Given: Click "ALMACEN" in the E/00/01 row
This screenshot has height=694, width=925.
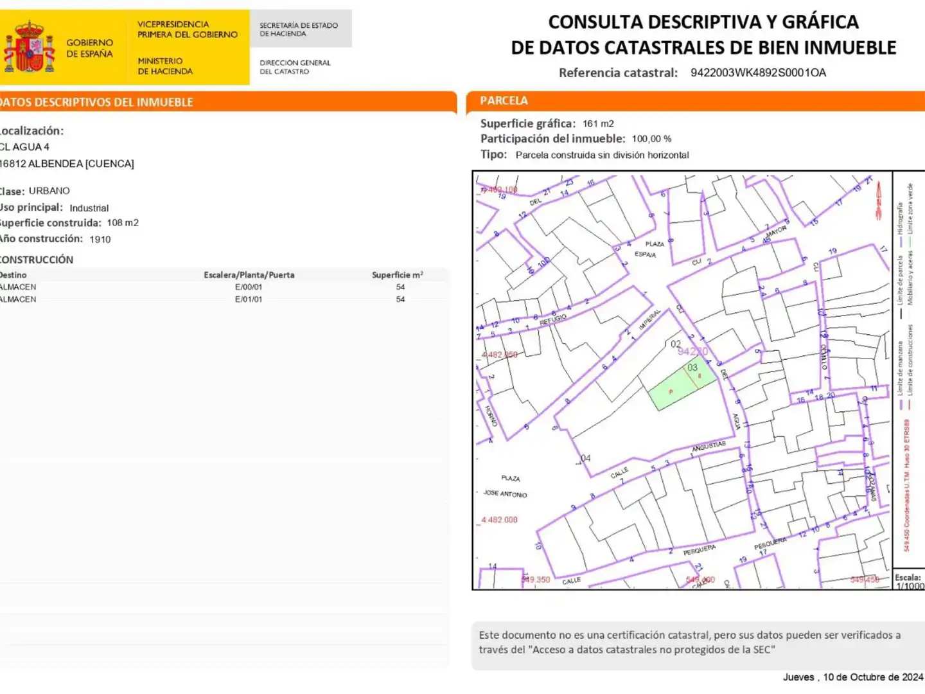Looking at the screenshot, I should click(x=18, y=287).
